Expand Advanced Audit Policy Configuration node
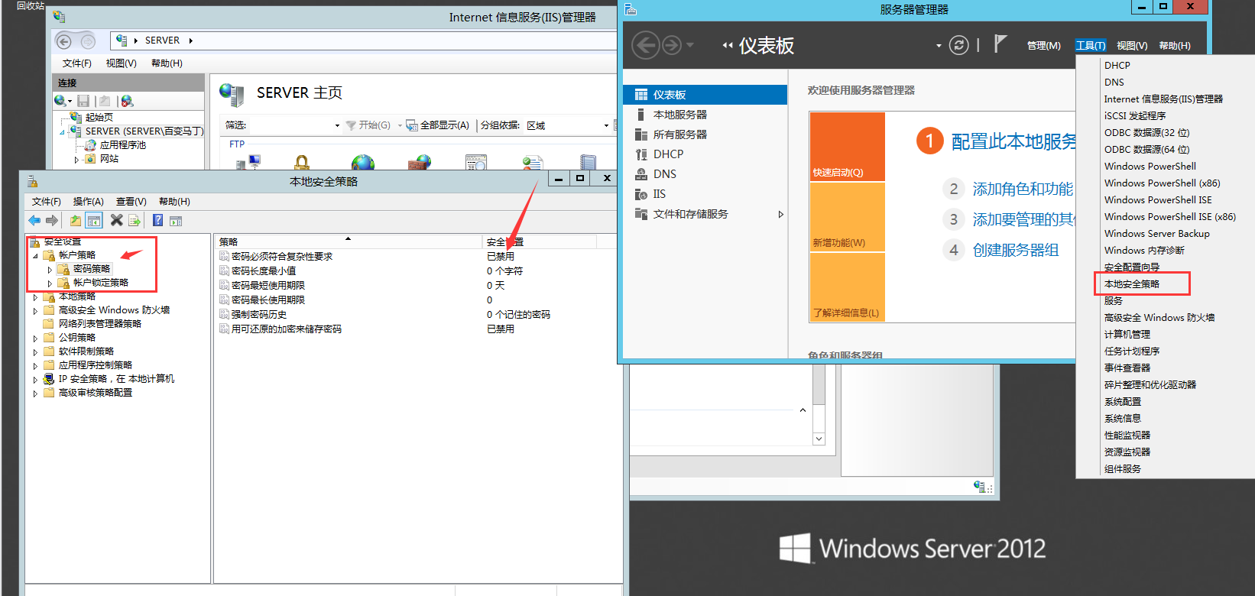Viewport: 1255px width, 596px height. tap(35, 393)
